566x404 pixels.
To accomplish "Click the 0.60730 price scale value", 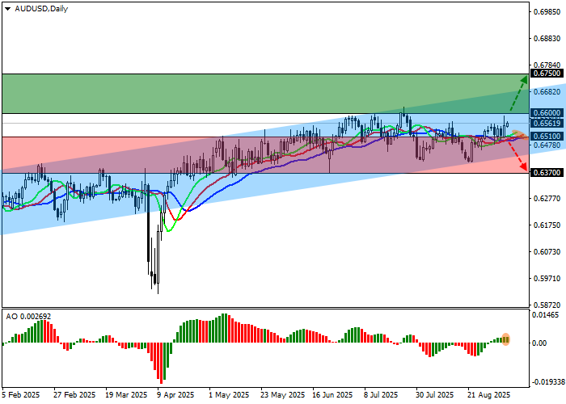I will (547, 252).
